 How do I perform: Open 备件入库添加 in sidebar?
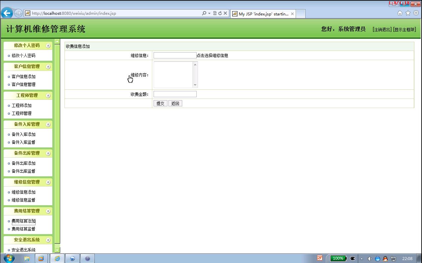pos(23,134)
